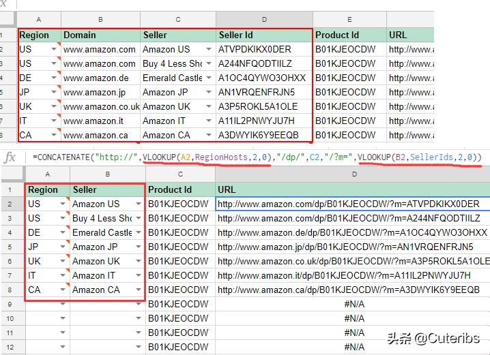
Task: Select B01KJEOCDW in bottom sheet row 10
Action: 180,318
